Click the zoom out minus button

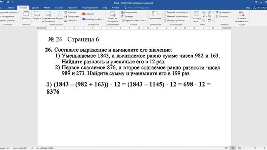pos(244,148)
